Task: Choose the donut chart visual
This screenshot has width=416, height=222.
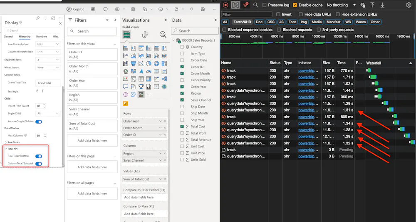Action: coord(156,63)
